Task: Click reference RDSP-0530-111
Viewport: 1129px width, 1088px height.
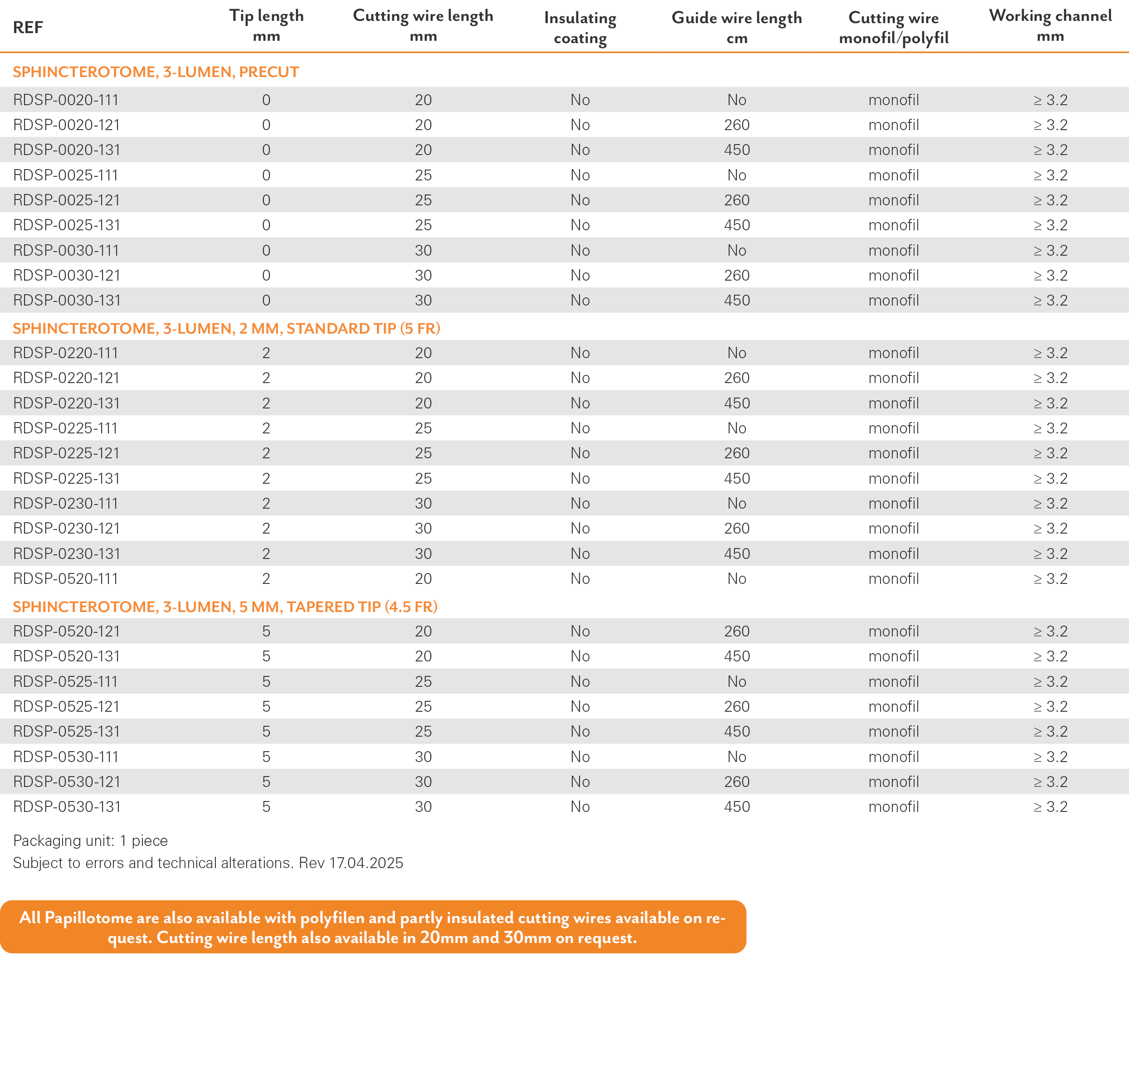Action: pos(66,757)
